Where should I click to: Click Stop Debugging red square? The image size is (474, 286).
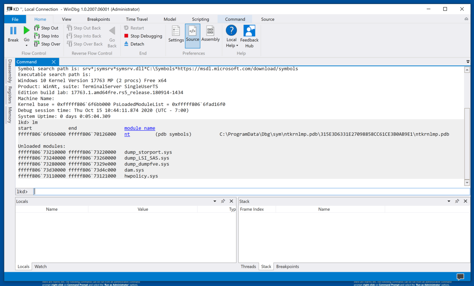click(x=126, y=36)
